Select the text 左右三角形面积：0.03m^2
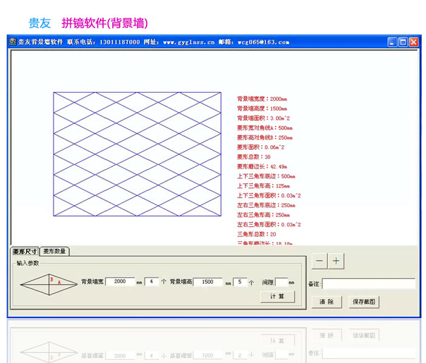This screenshot has height=363, width=426. coord(269,224)
